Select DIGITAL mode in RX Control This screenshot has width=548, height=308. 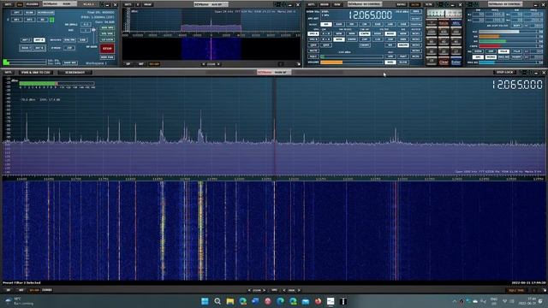416,25
